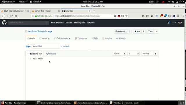The image size is (186, 105).
Task: Click the red icon in the top panel
Action: 163,2
